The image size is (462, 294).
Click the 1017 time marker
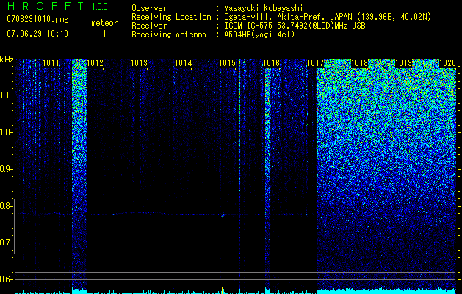[316, 63]
